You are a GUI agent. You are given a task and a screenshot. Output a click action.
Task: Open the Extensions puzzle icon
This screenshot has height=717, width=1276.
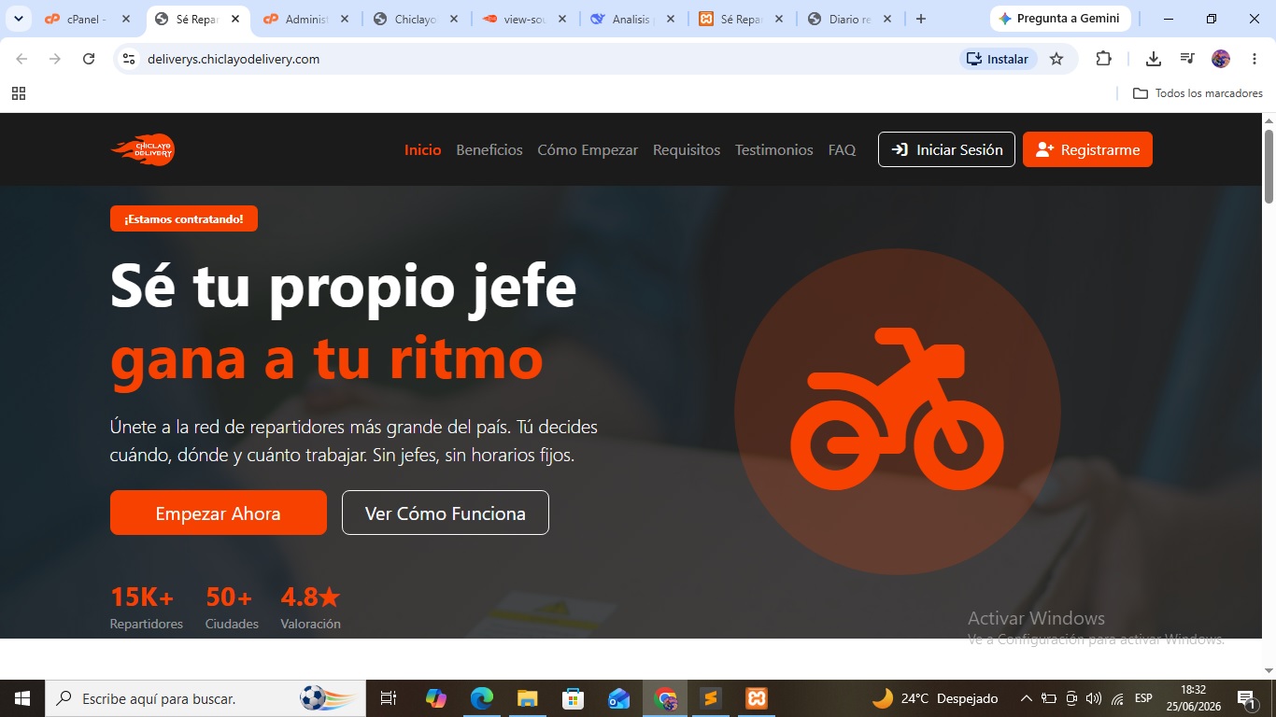[x=1103, y=59]
